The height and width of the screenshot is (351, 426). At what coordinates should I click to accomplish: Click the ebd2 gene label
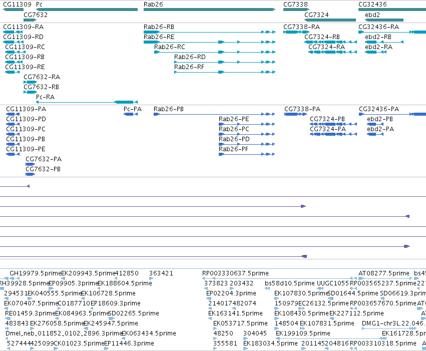(x=372, y=15)
